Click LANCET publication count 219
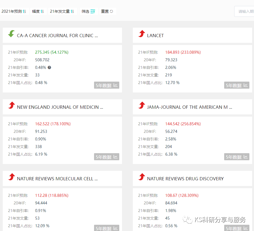Screen dimensions: 254x231 [x=168, y=75]
